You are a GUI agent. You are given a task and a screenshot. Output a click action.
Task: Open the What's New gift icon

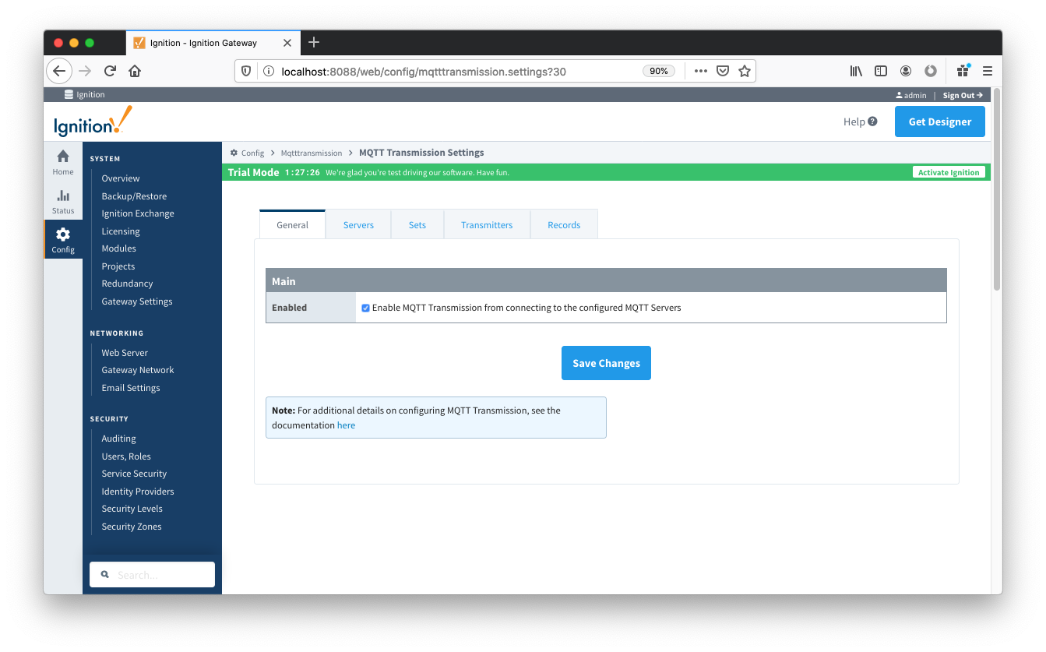(x=963, y=71)
